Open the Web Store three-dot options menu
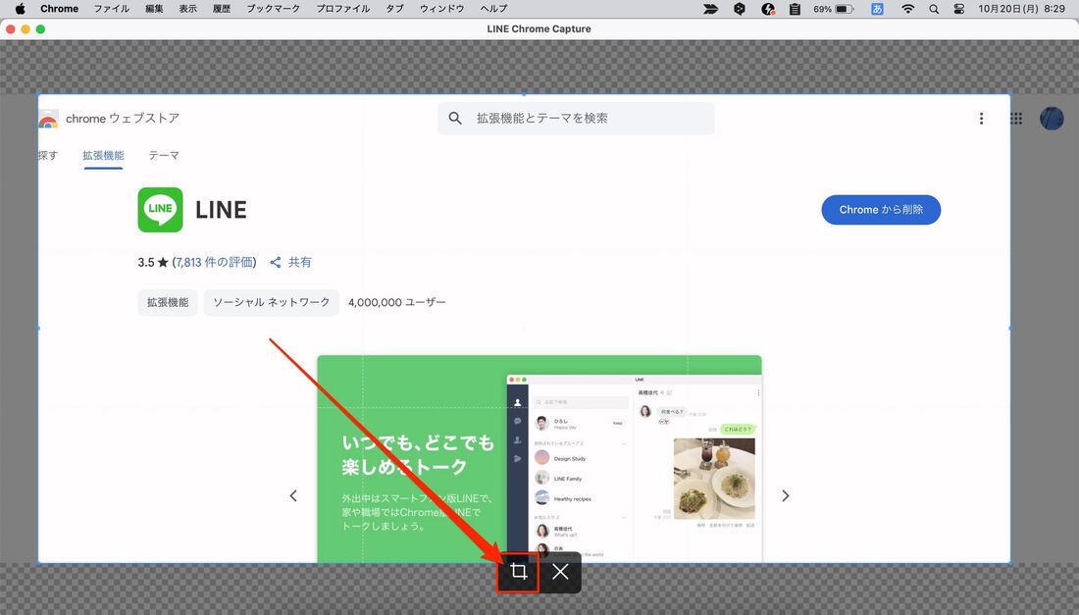Screen dimensions: 1079x615 point(981,118)
